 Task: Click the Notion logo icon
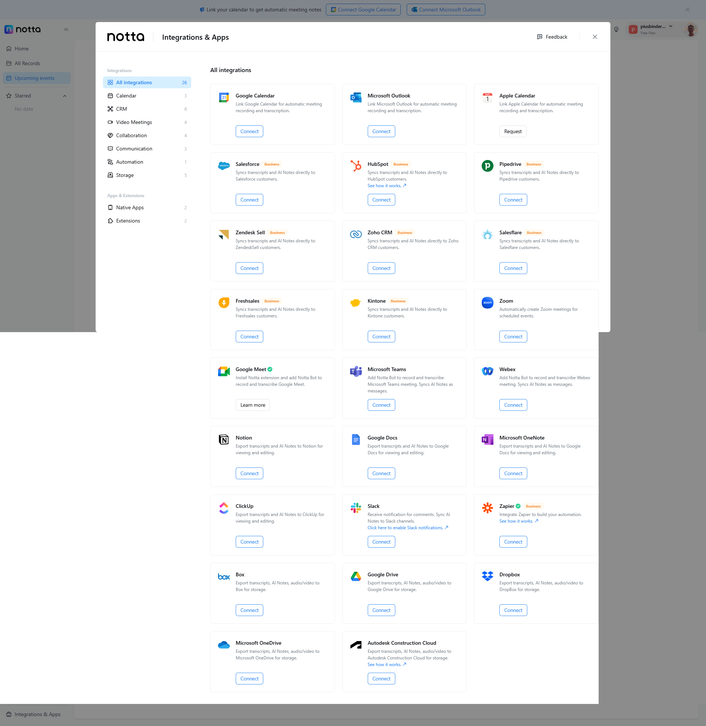pos(224,439)
